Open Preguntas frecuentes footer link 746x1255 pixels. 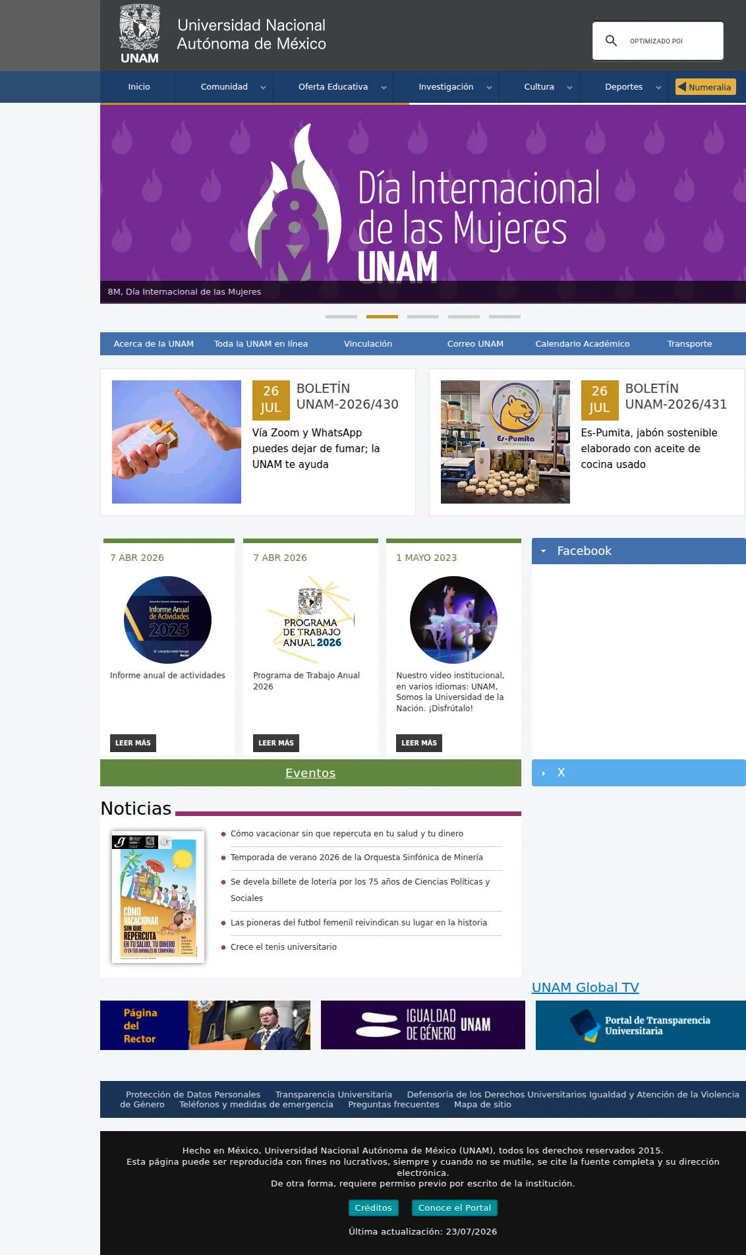point(393,1105)
